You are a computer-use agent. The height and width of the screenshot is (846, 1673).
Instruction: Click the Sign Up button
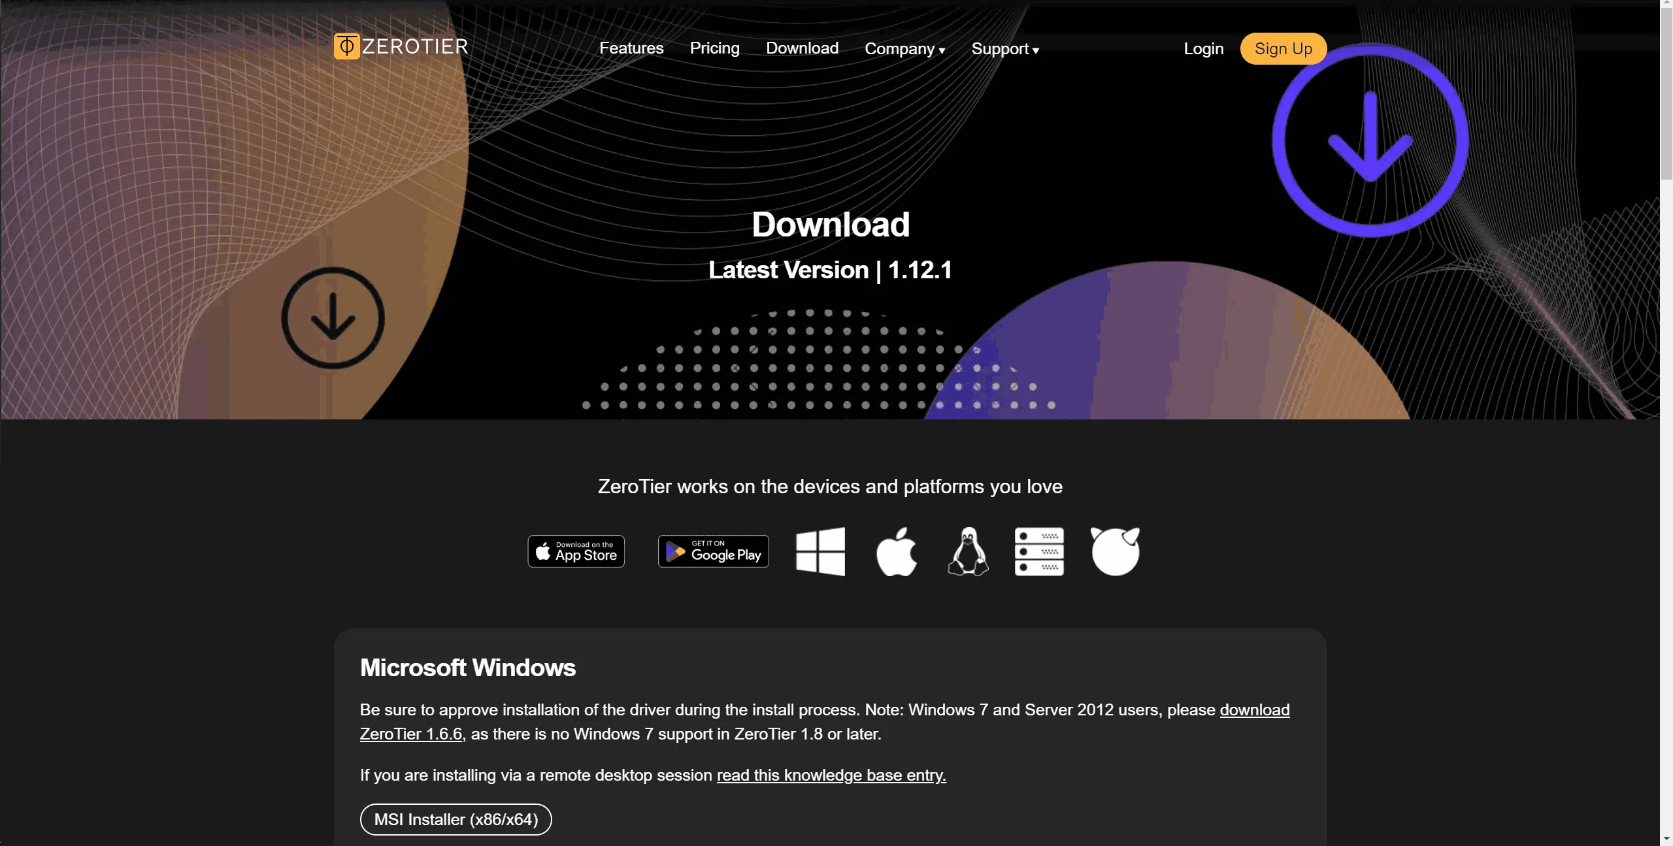click(1284, 49)
